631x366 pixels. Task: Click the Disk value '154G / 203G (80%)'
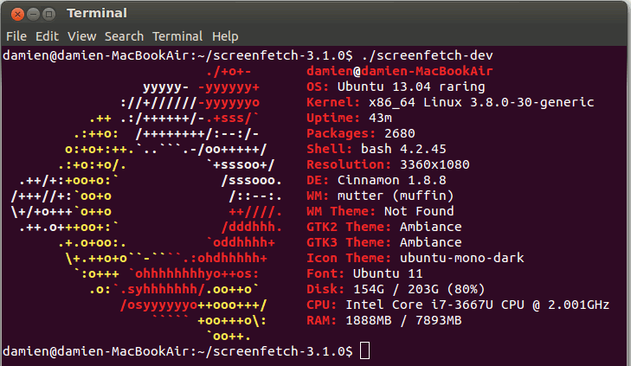419,290
